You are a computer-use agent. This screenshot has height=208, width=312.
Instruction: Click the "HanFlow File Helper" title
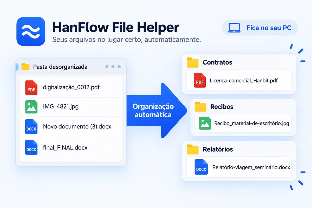point(116,27)
